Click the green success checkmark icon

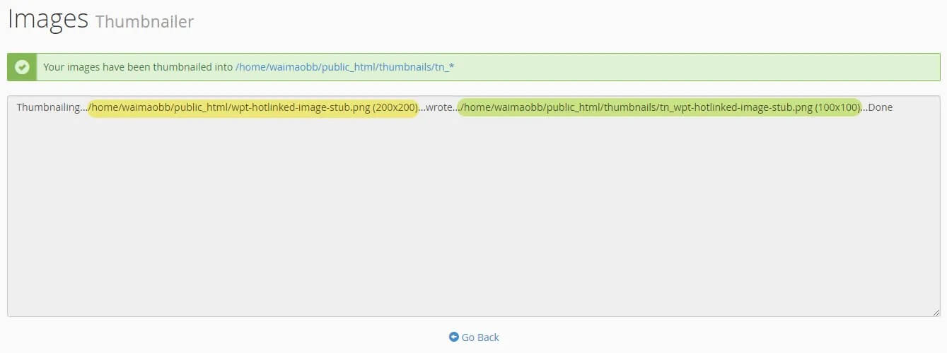(22, 67)
